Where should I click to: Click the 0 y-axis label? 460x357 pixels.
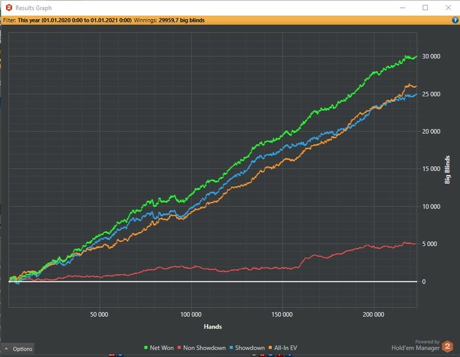point(424,282)
